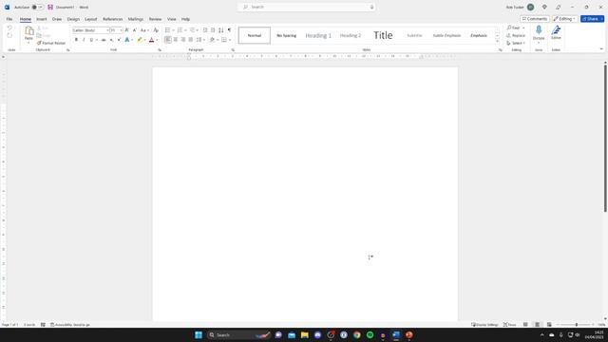This screenshot has height=342, width=608.
Task: Toggle Show/Hide paragraph marks
Action: (x=229, y=30)
